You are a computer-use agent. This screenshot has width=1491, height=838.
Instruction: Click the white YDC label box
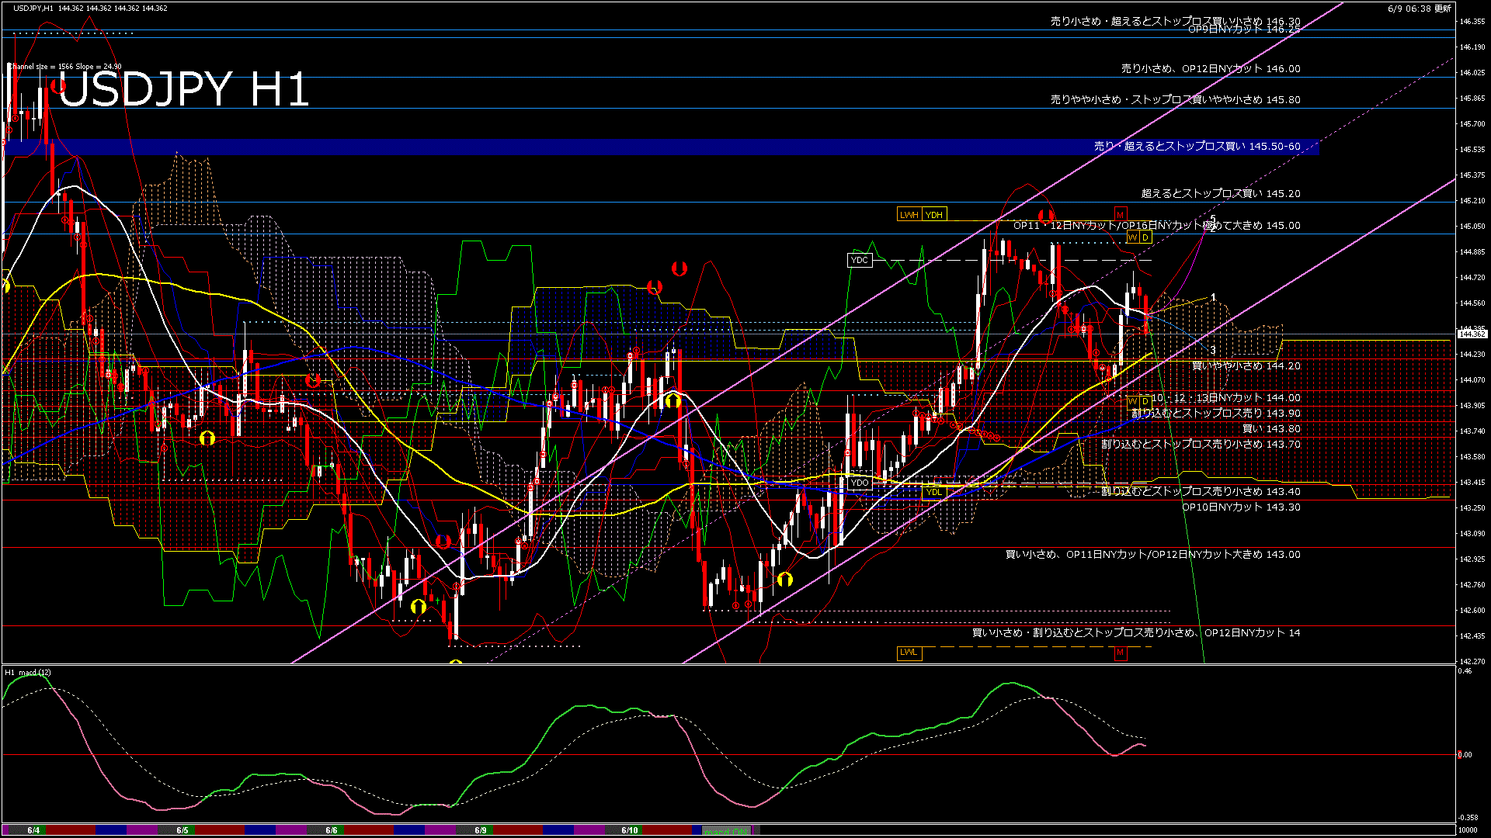pyautogui.click(x=859, y=260)
